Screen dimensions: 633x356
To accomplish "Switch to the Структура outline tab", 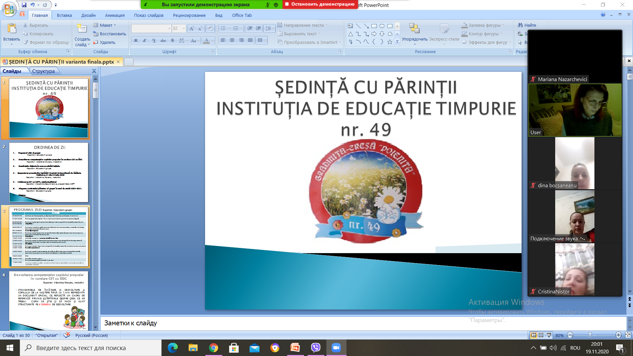I will coord(44,71).
